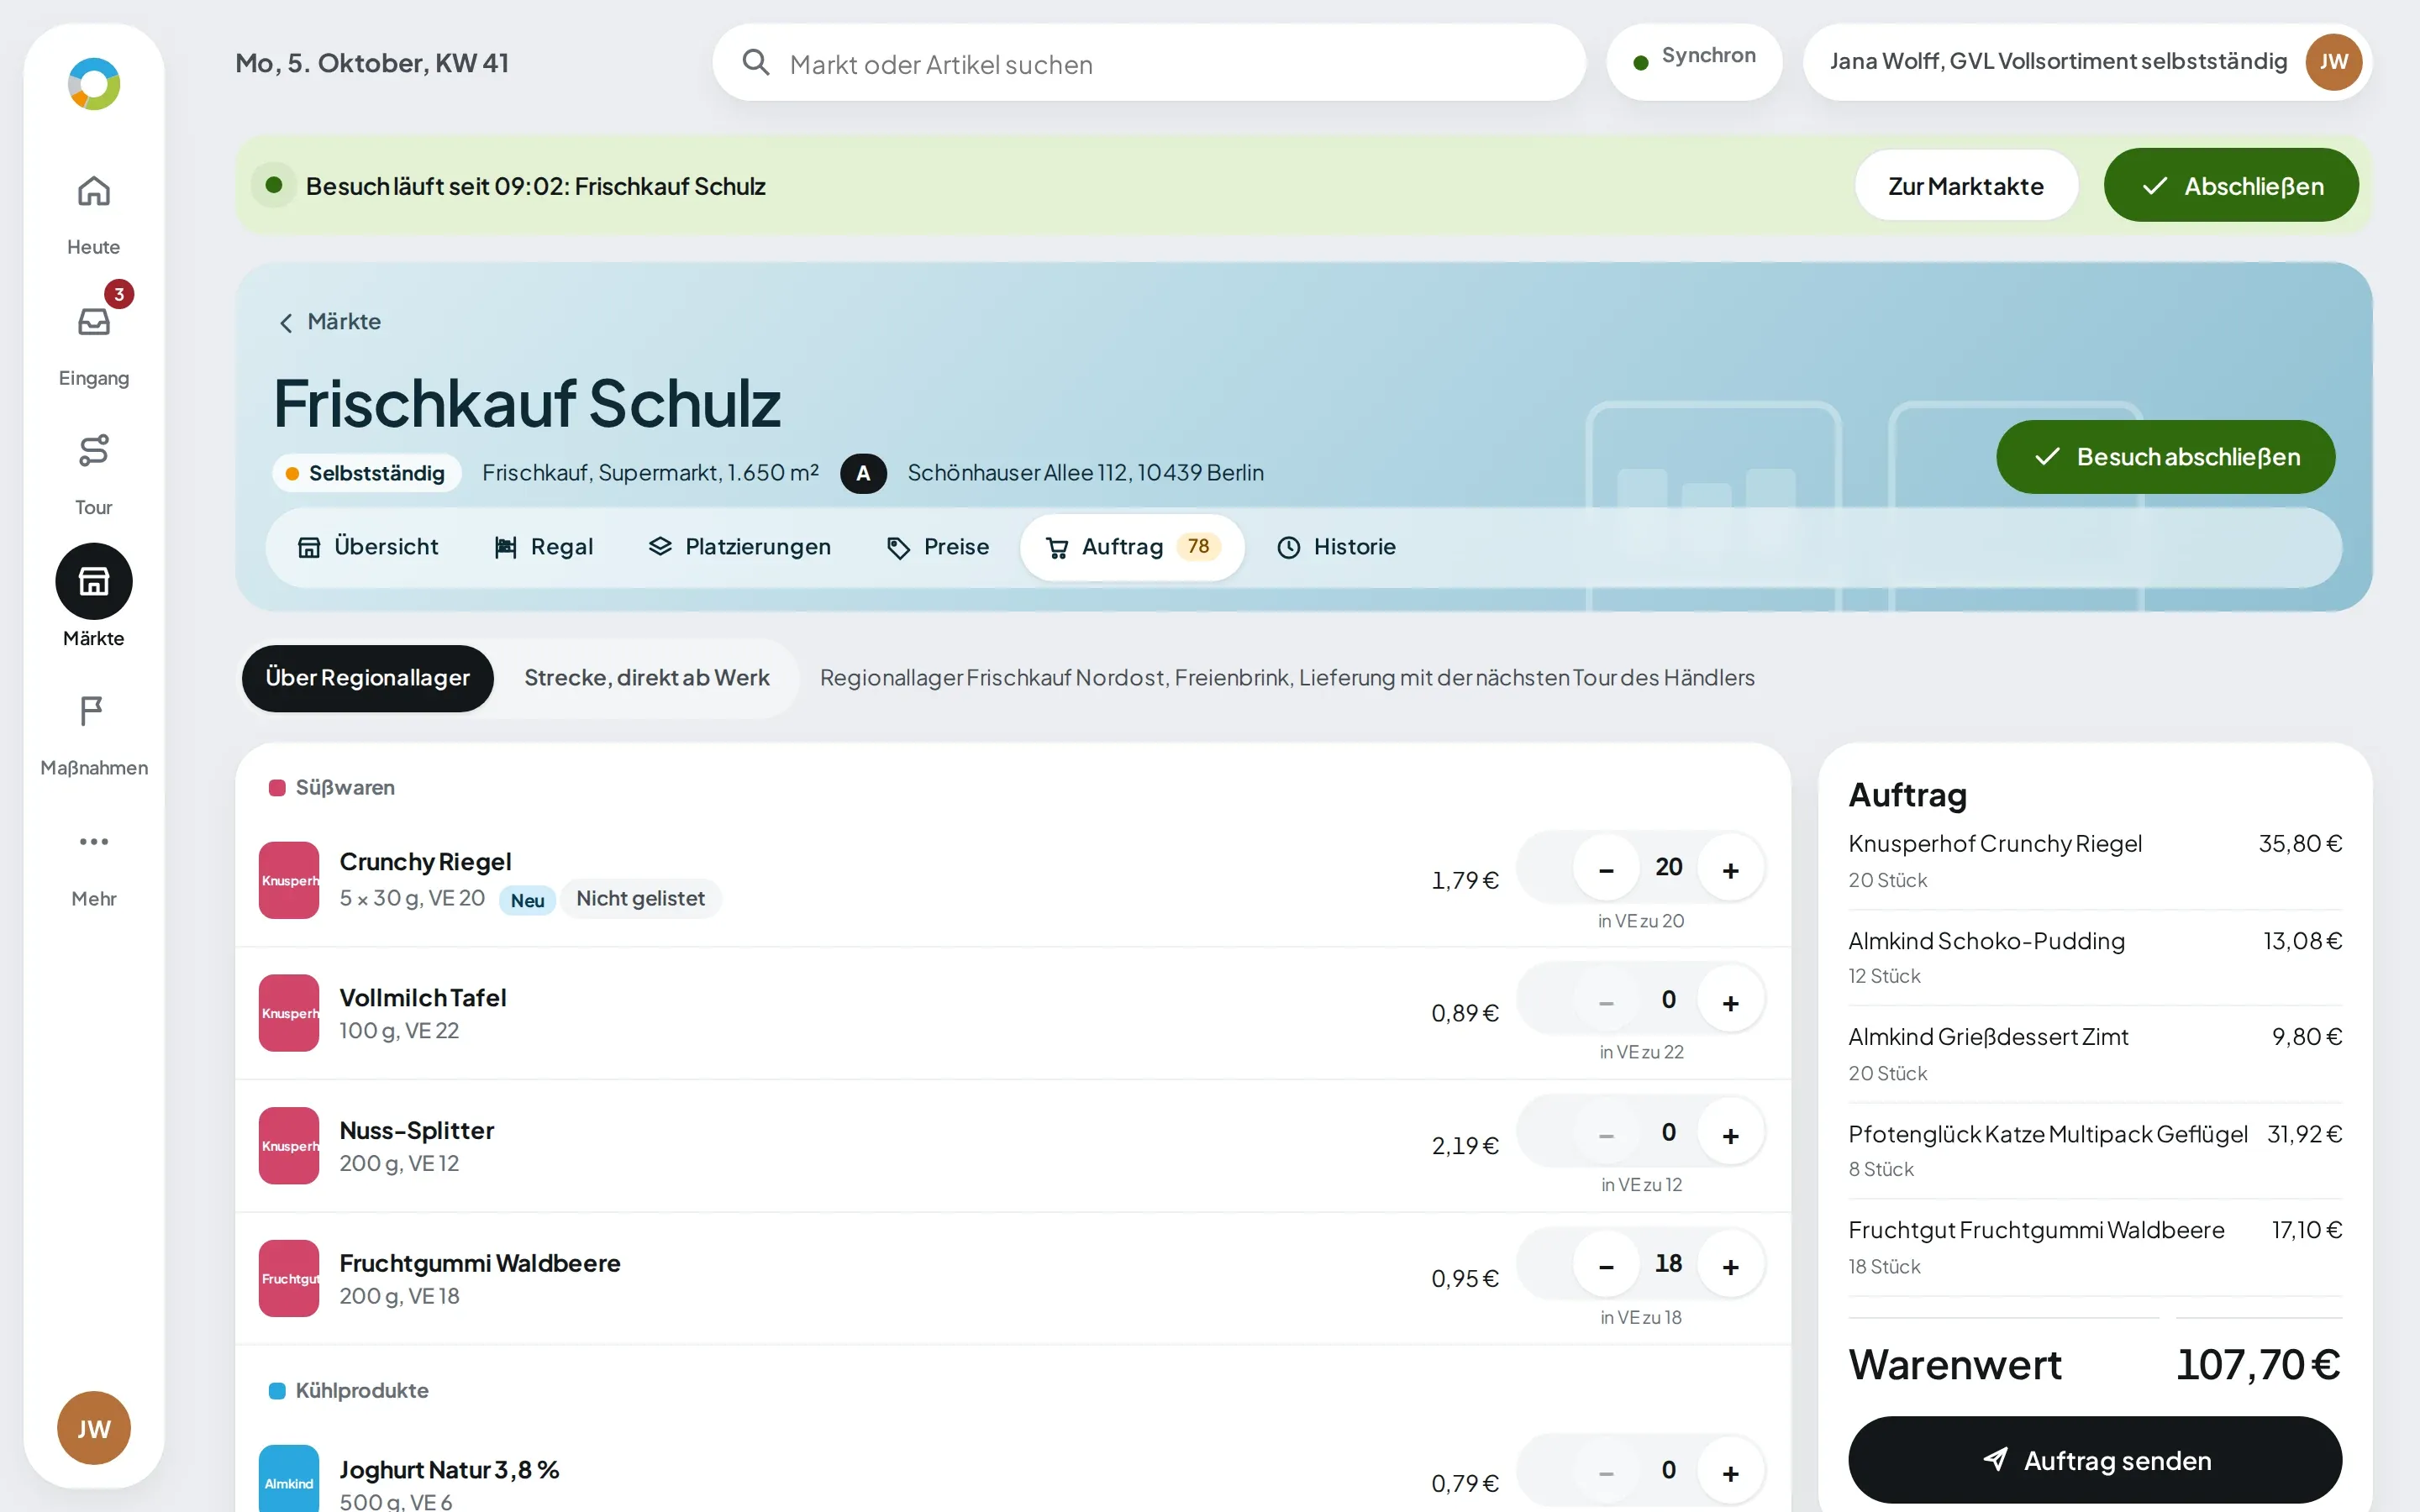Screen dimensions: 2420x1512
Task: Decrease Fruchtgummi Waldbeere quantity with minus
Action: [1606, 1265]
